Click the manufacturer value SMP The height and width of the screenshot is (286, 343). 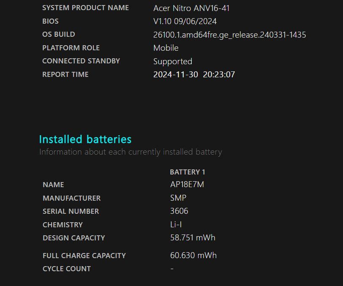coord(178,198)
